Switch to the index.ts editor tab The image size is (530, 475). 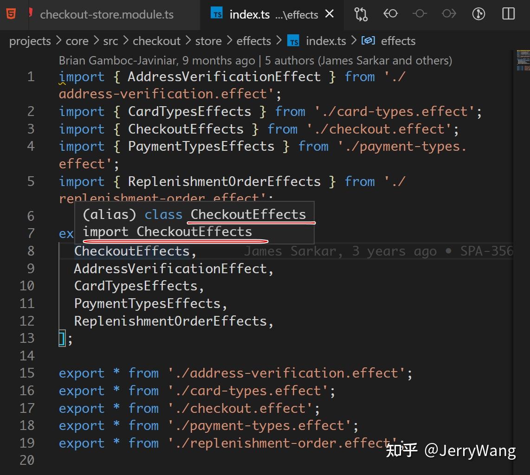tap(273, 14)
